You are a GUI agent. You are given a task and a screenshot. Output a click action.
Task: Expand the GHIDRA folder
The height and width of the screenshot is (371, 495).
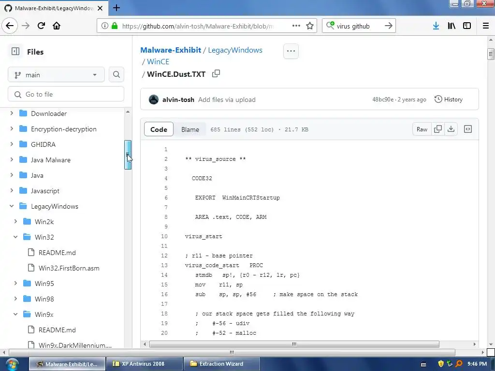click(12, 144)
